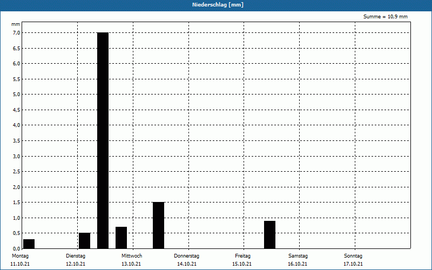Click the 7,0 y-axis value
Viewport: 432px width, 270px height.
[17, 33]
